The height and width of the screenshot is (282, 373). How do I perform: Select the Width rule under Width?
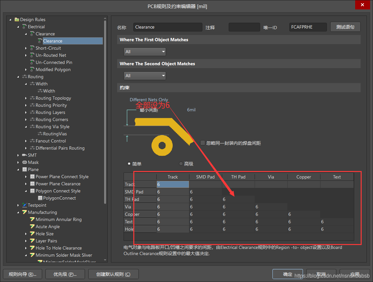tap(49, 91)
